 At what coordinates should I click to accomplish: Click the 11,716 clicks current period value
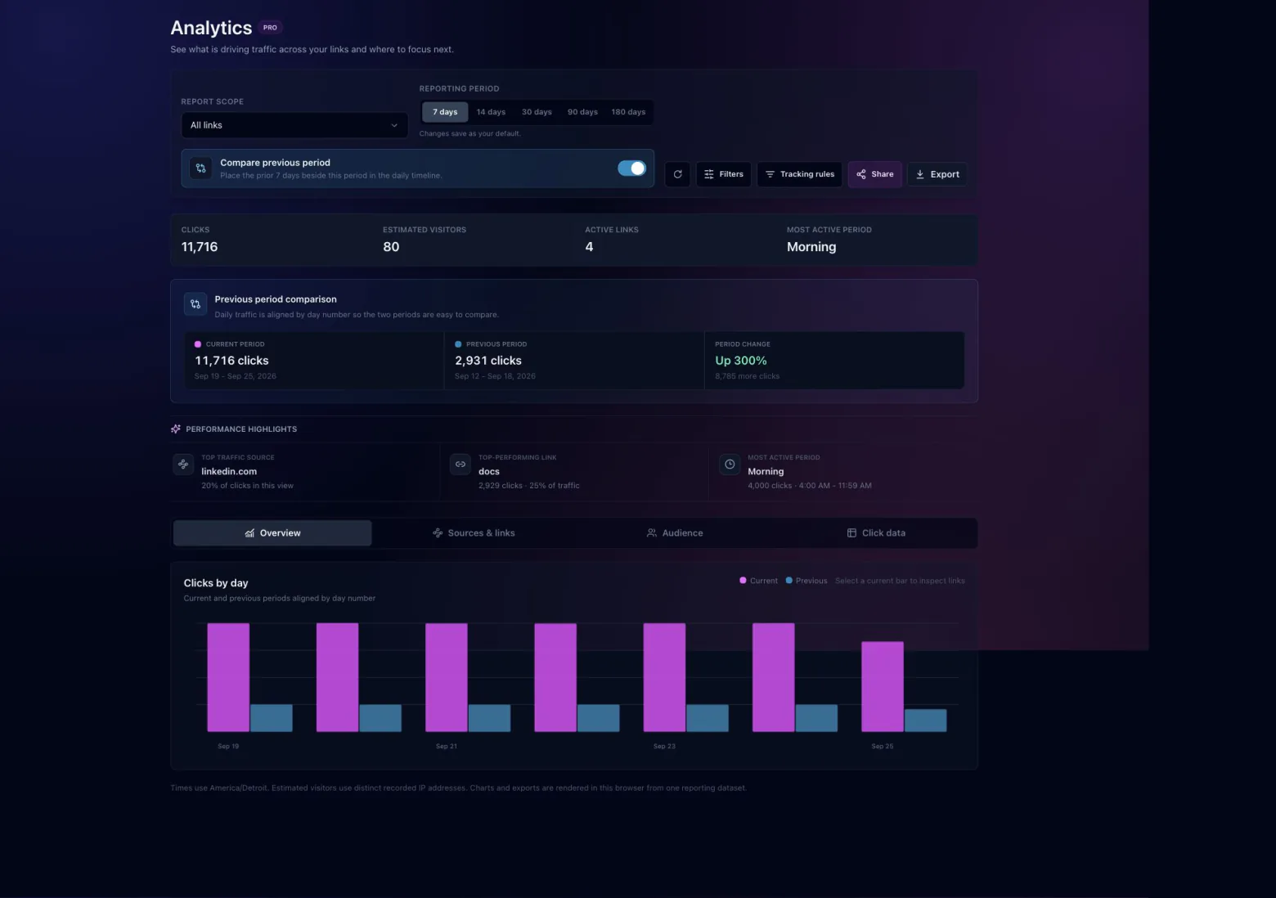[x=231, y=361]
